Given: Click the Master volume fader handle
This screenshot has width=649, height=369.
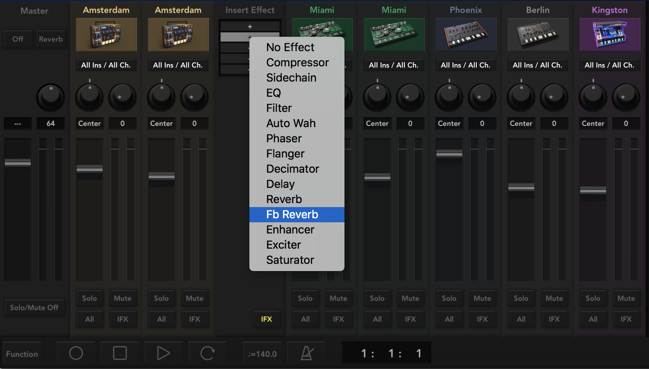Looking at the screenshot, I should point(18,162).
